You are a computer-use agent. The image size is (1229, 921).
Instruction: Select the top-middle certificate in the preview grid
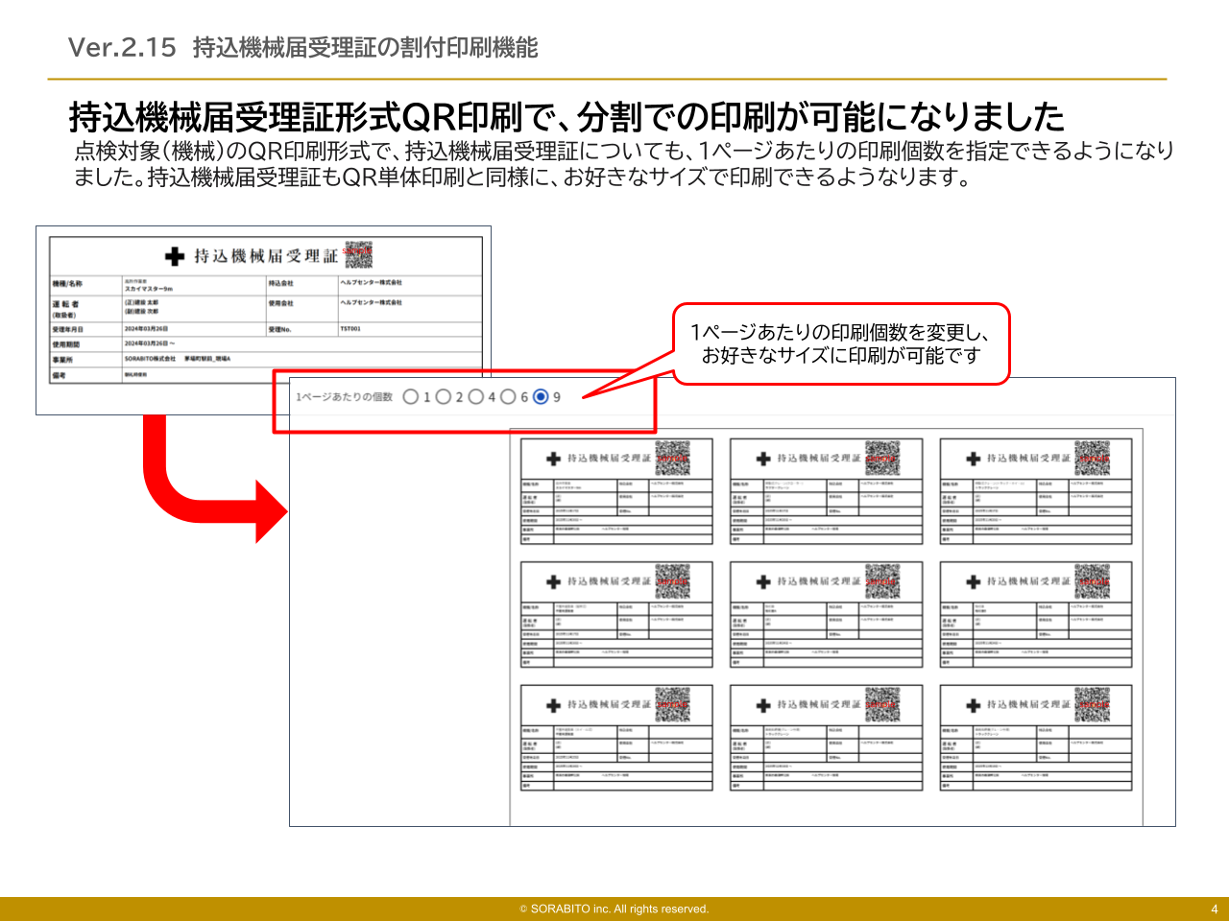[x=826, y=491]
